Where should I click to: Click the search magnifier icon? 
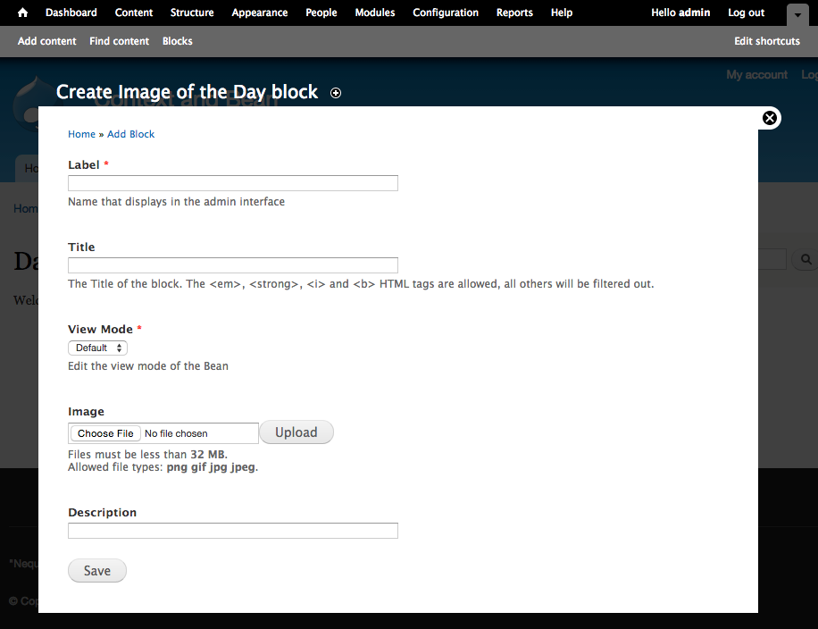tap(805, 259)
